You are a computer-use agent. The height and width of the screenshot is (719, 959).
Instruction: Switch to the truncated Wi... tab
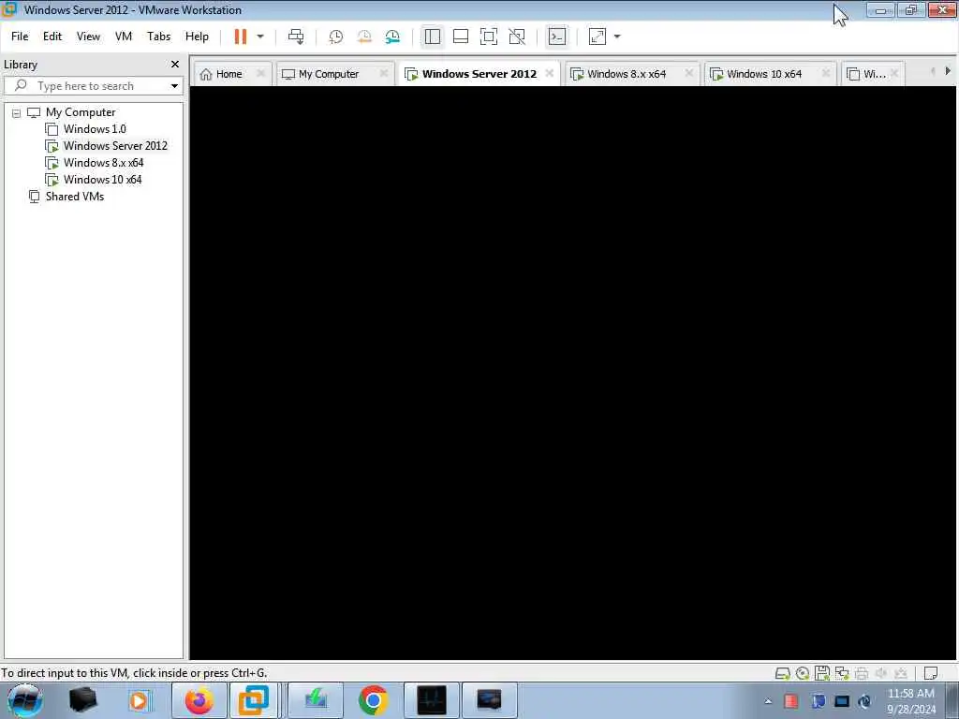pos(874,74)
